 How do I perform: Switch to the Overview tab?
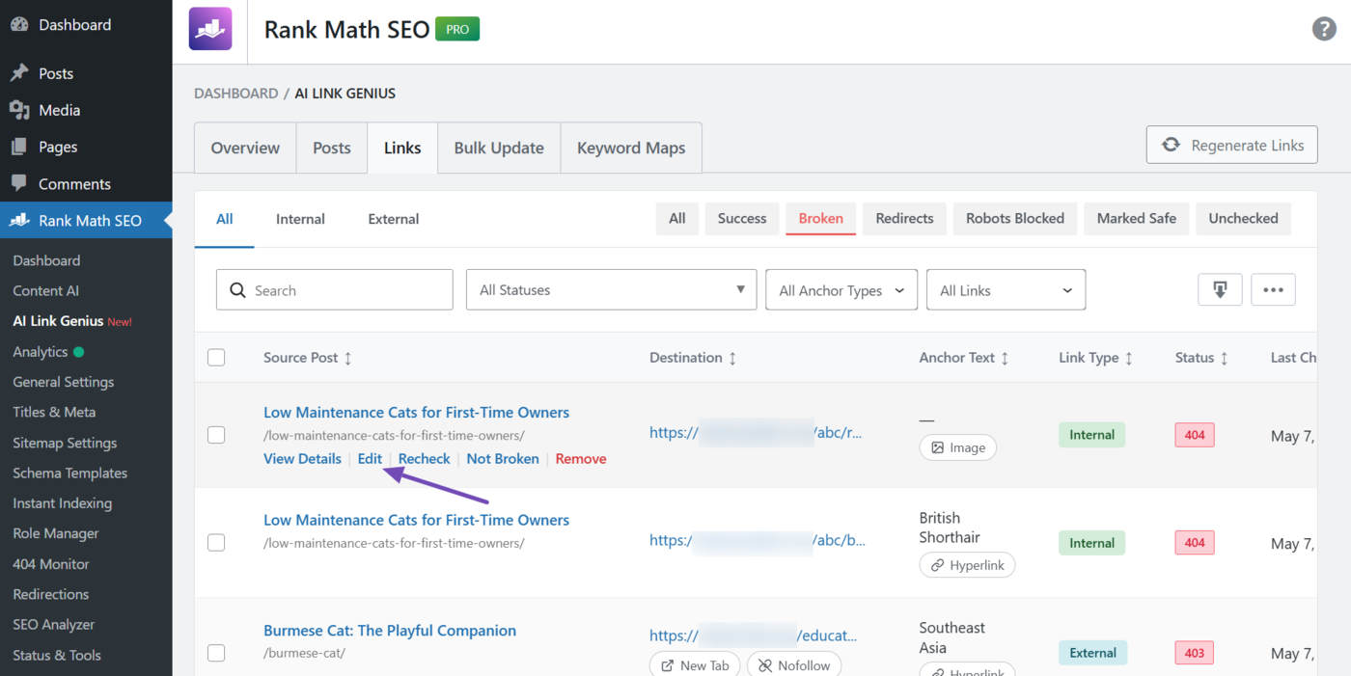point(245,148)
